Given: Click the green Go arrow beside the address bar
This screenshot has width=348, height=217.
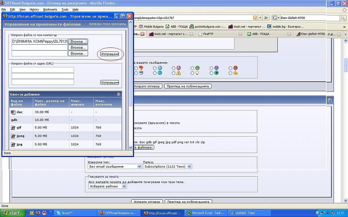Looking at the screenshot, I should tap(266, 18).
